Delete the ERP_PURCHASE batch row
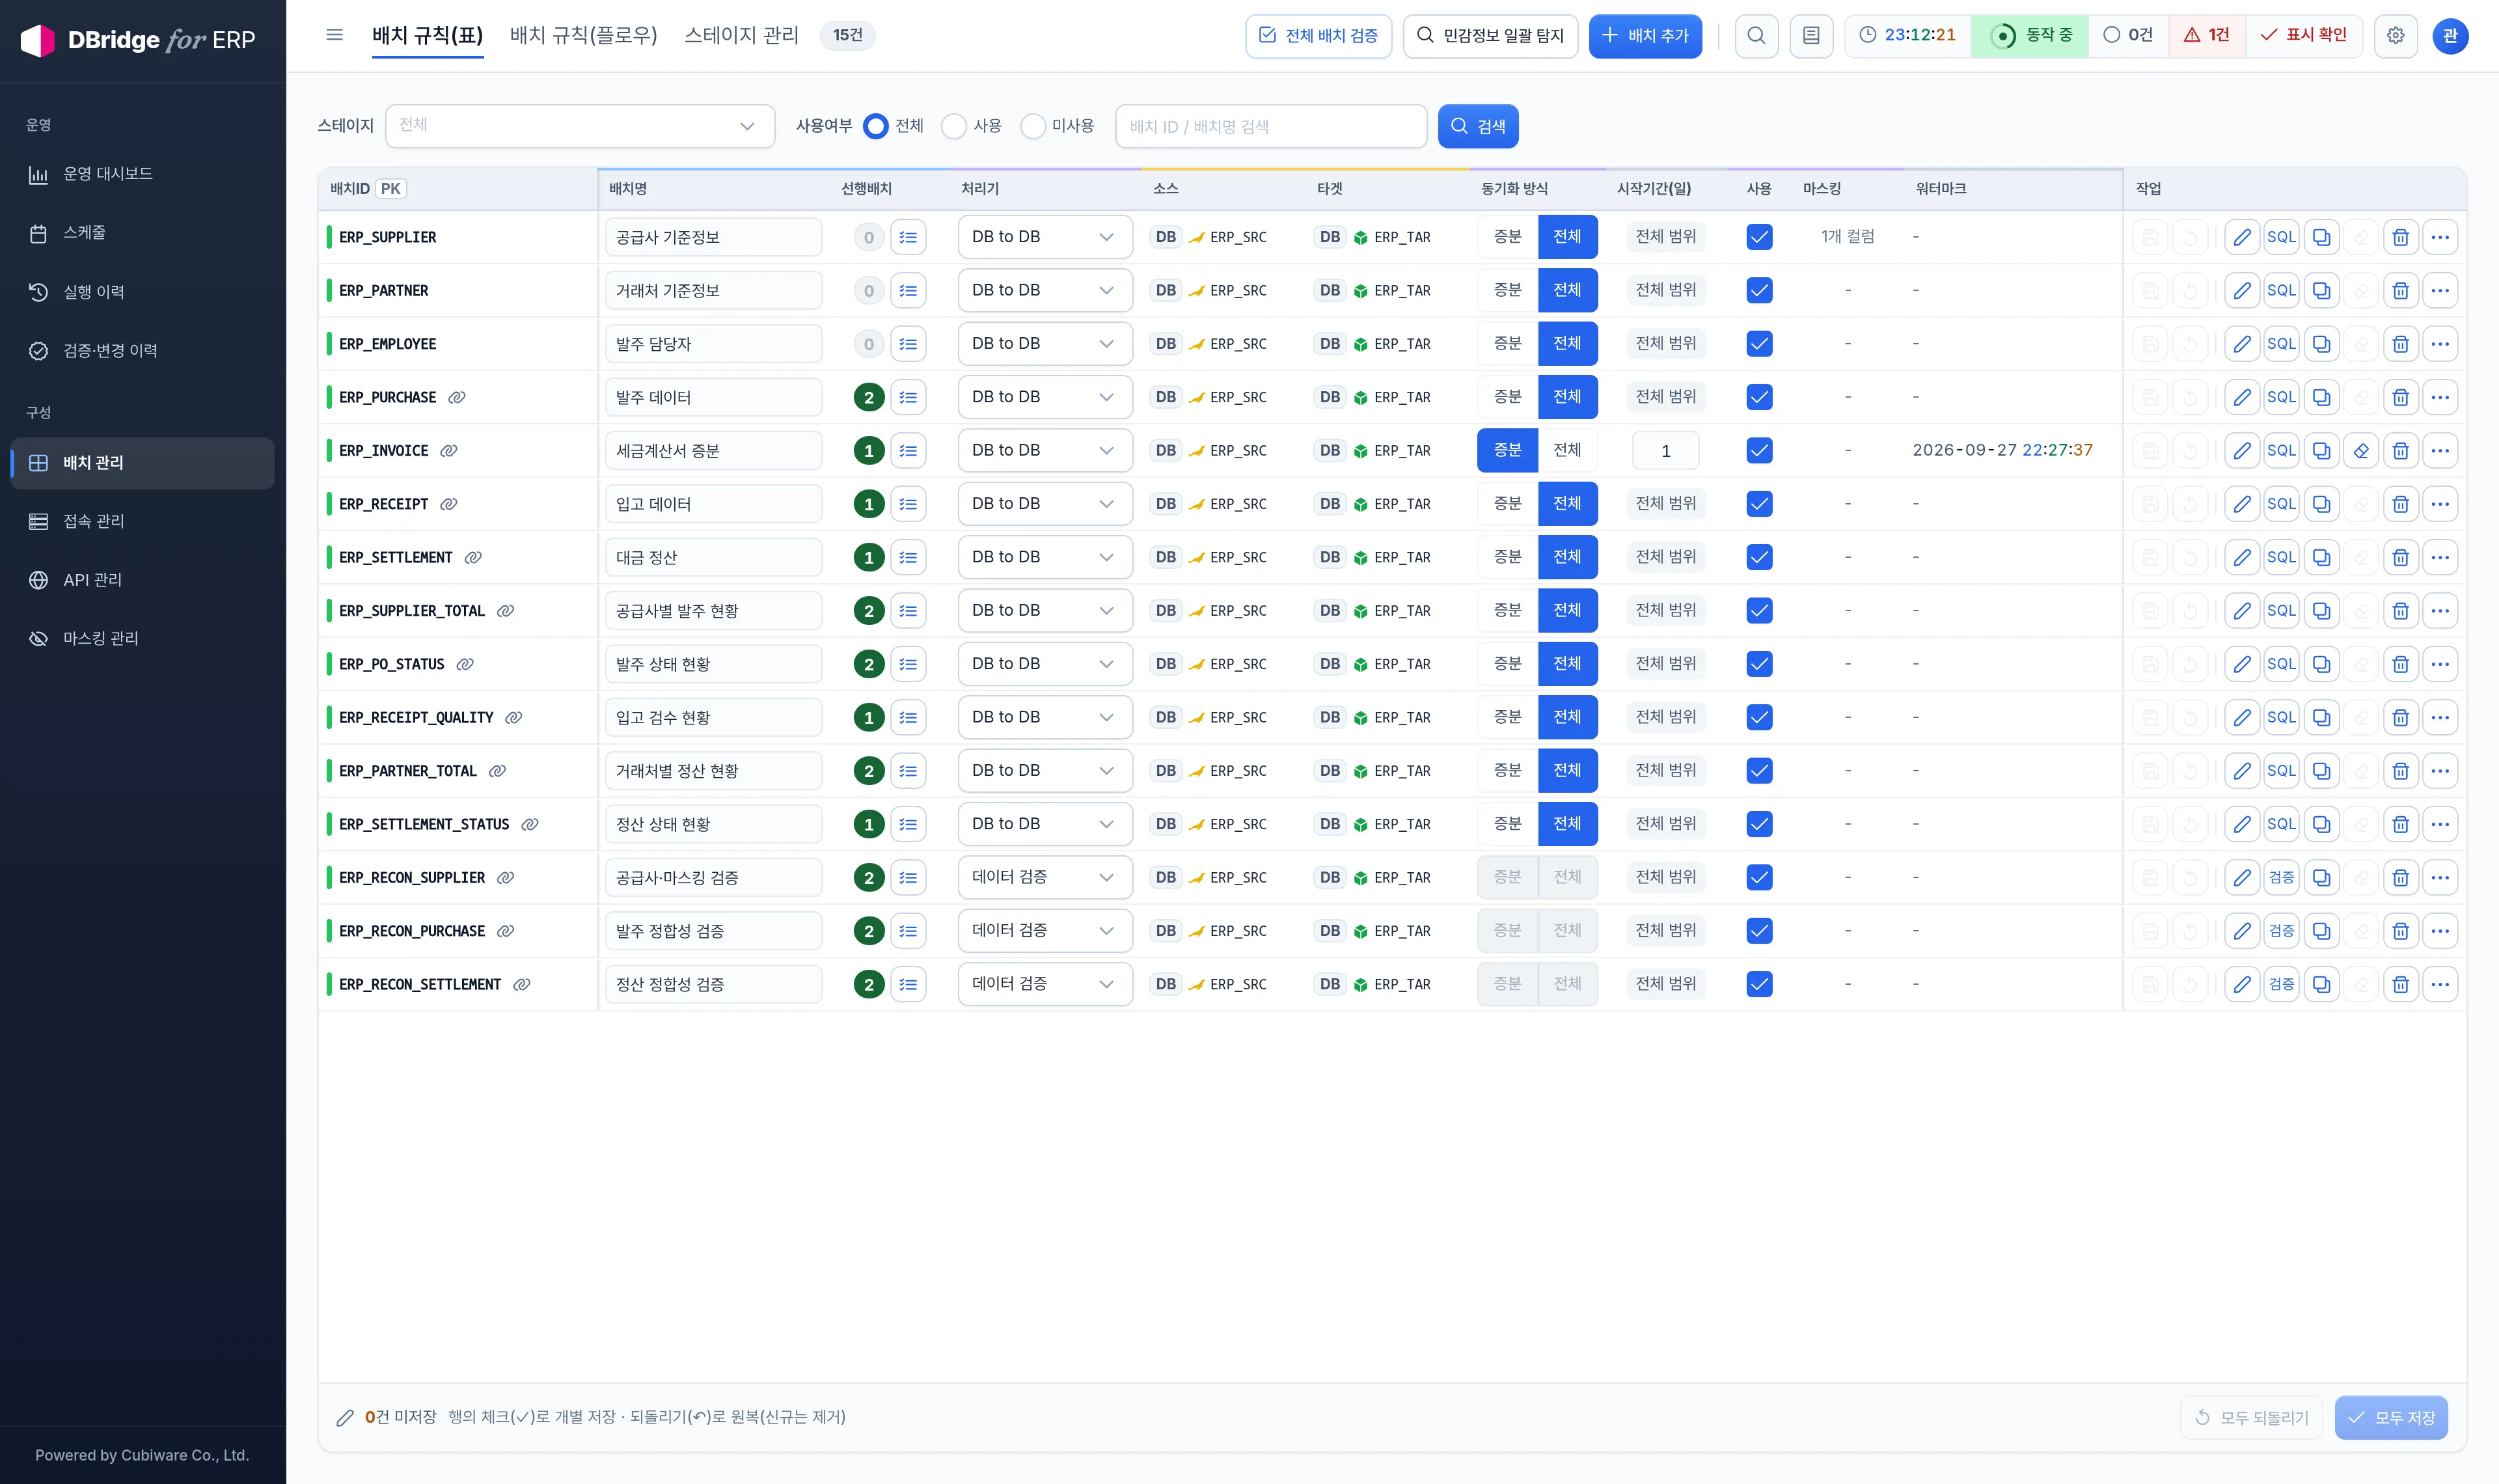The width and height of the screenshot is (2499, 1484). [2400, 398]
